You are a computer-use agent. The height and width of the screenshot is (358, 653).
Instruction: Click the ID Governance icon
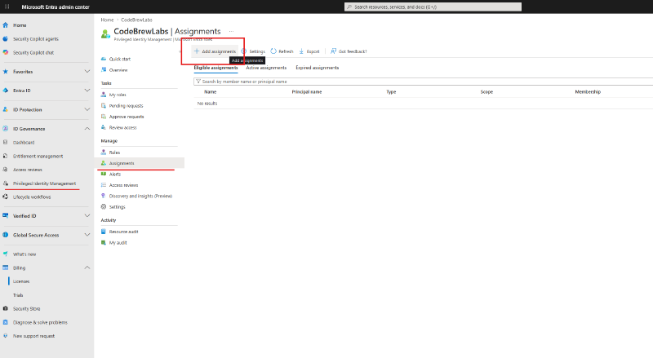tap(6, 129)
